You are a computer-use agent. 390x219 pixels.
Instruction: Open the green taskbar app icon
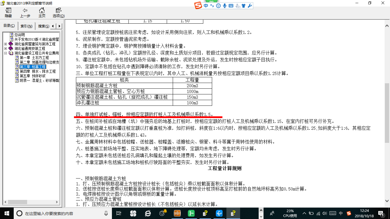[x=191, y=213]
